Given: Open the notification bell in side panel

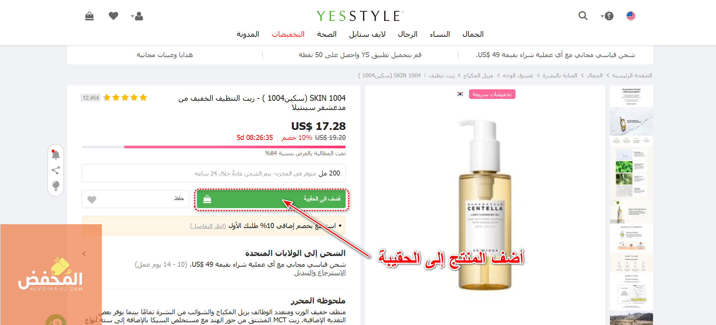Looking at the screenshot, I should [56, 154].
